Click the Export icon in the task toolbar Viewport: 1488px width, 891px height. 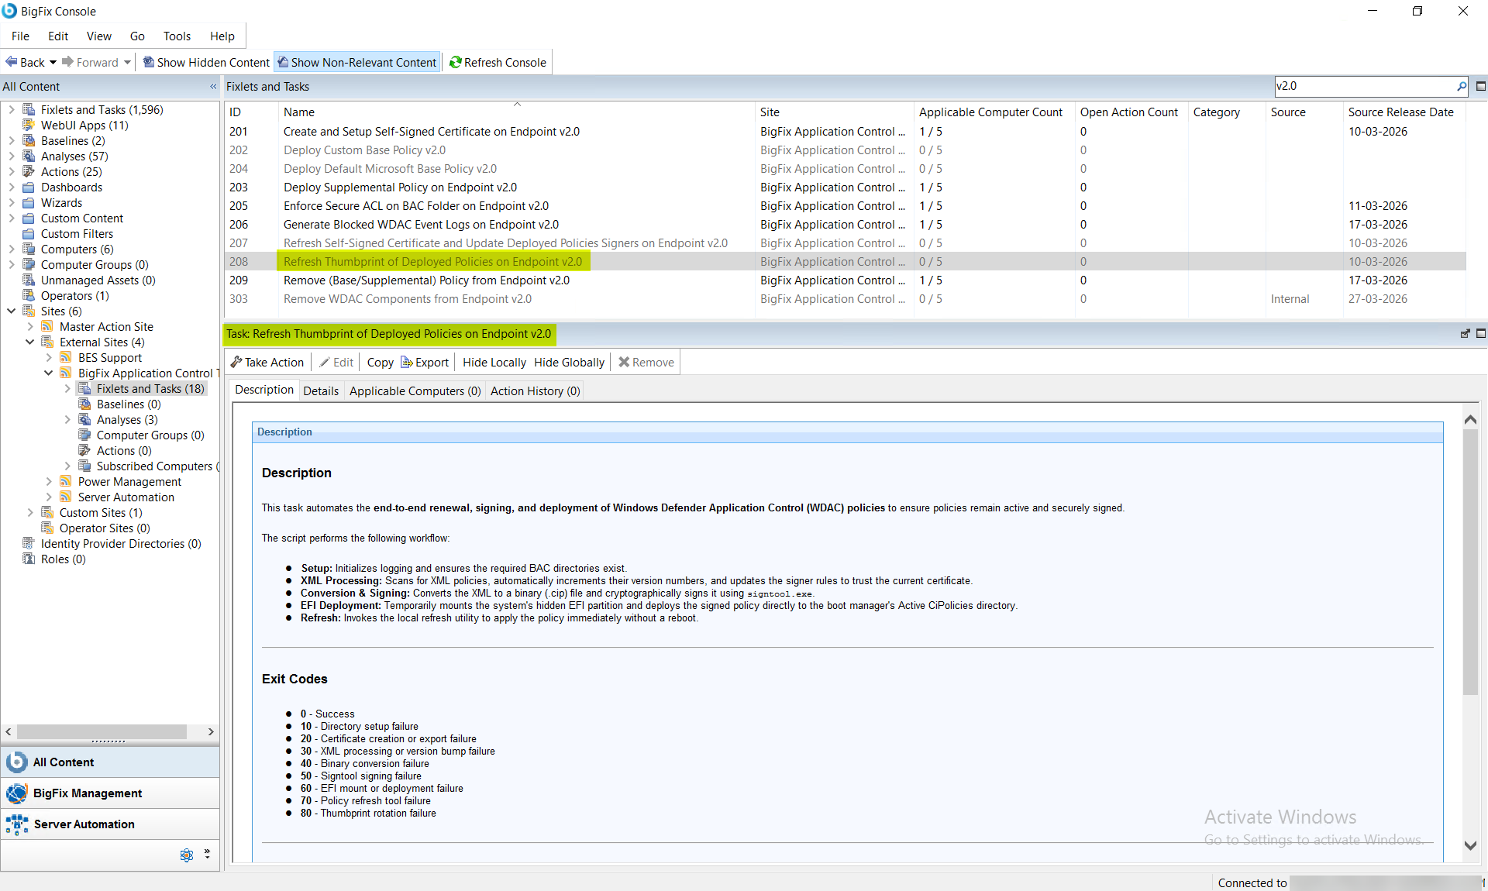406,362
